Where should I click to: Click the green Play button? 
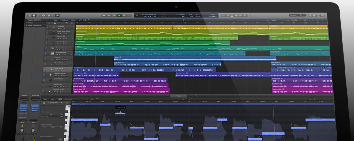pos(119,15)
